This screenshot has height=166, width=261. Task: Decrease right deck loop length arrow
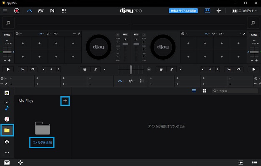tap(203, 69)
